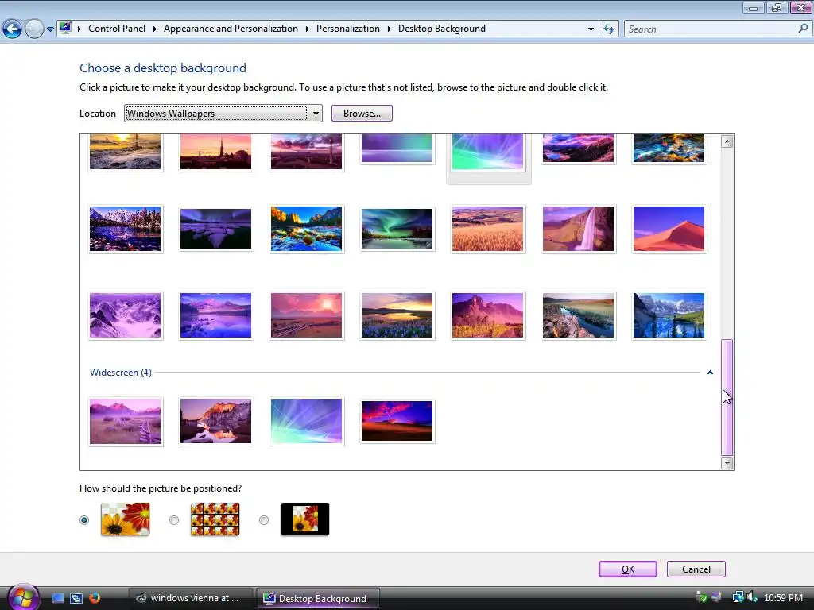
Task: Click the Widescreen (4) group heading
Action: tap(121, 373)
